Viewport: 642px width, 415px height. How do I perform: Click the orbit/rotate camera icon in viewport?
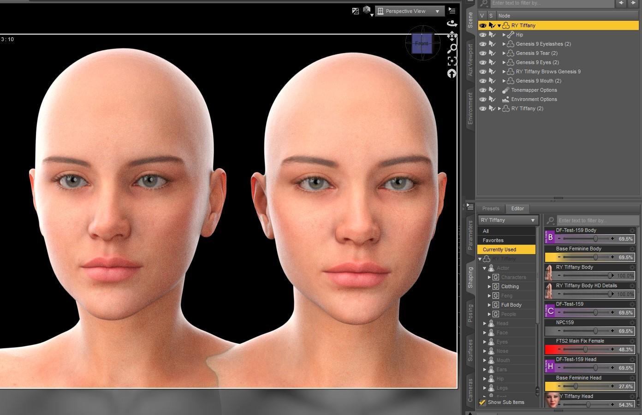(452, 23)
